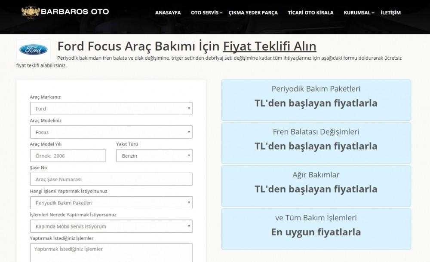Click the Periyodik Bakım Paketleri price card
Image resolution: width=430 pixels, height=262 pixels.
pyautogui.click(x=316, y=100)
